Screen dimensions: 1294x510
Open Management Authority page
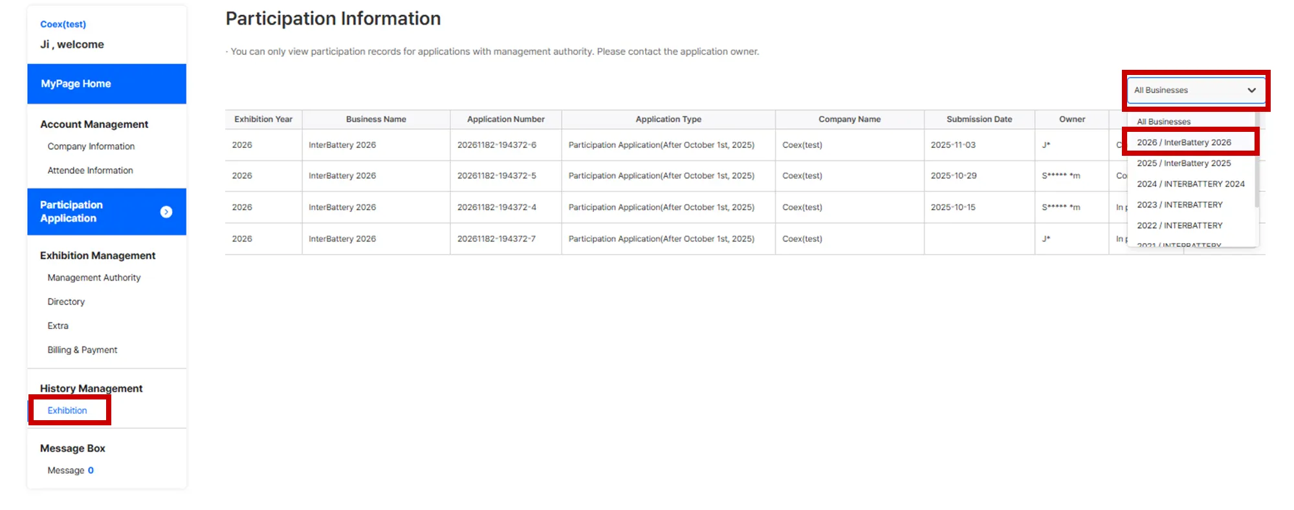pyautogui.click(x=94, y=278)
